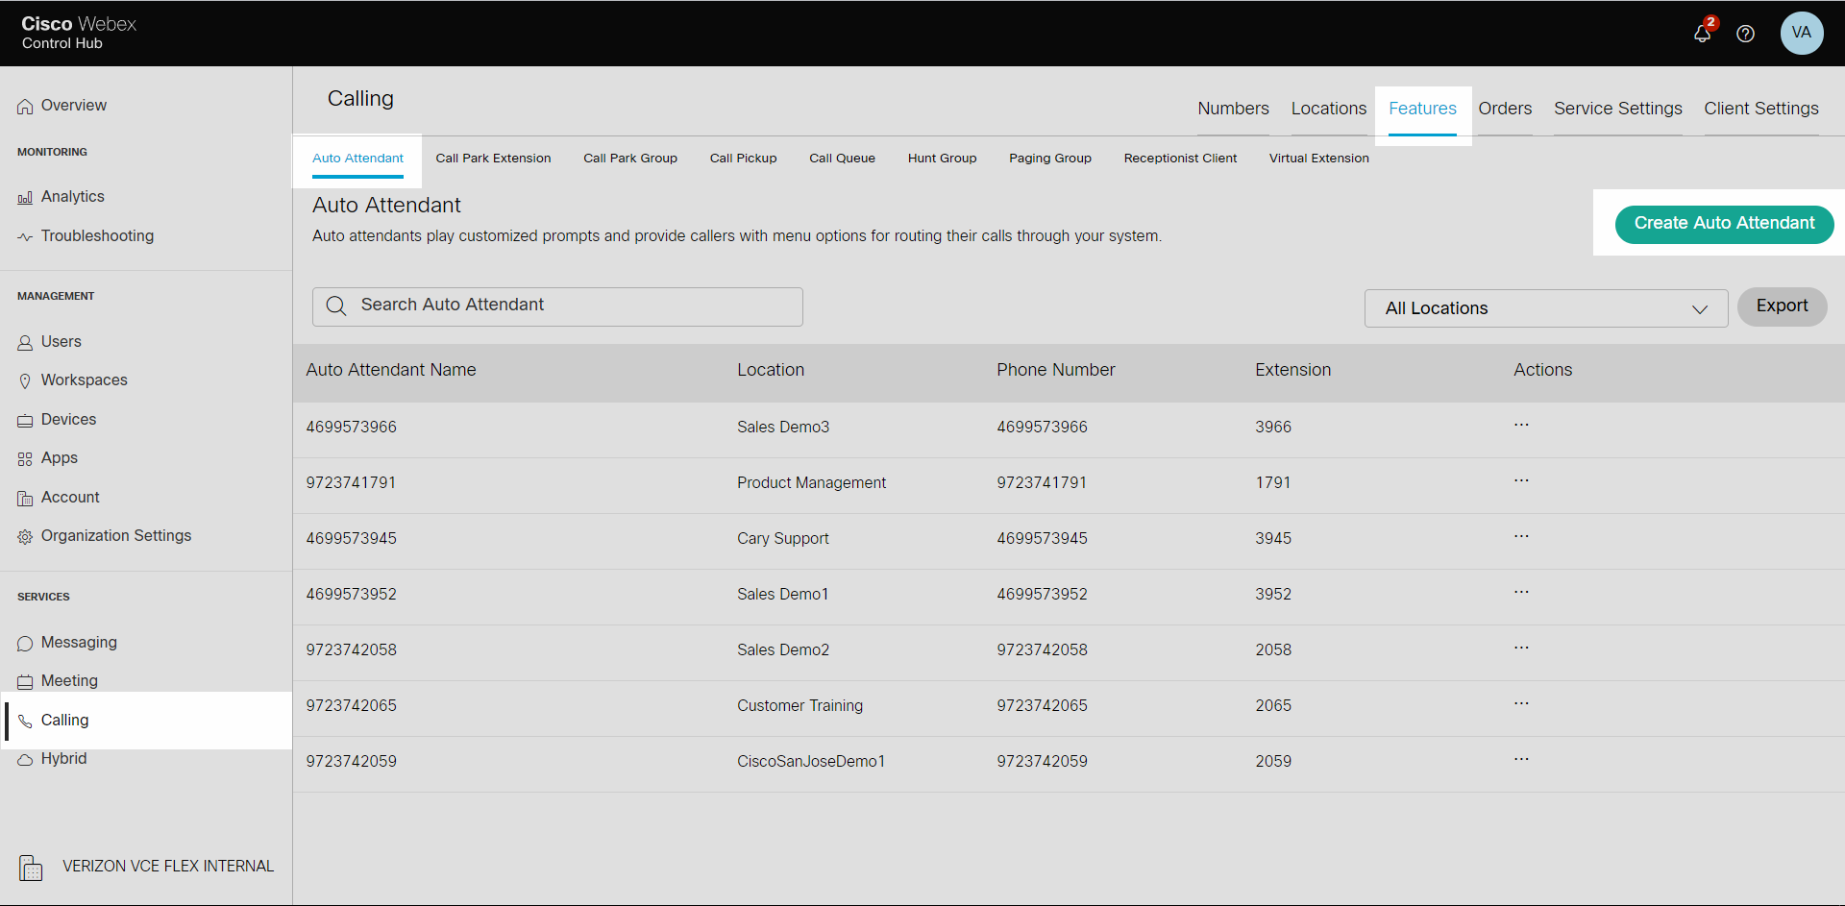Expand actions for Product Management row
Viewport: 1845px width, 906px height.
[1521, 480]
